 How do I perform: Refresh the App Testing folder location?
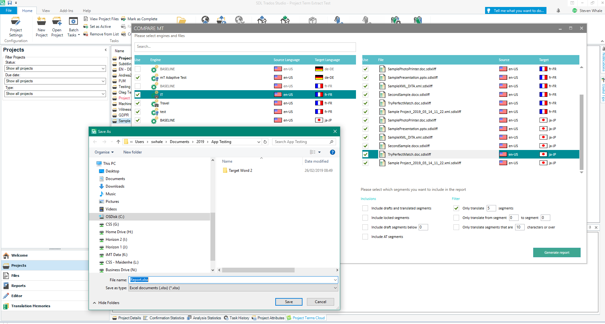(x=265, y=142)
